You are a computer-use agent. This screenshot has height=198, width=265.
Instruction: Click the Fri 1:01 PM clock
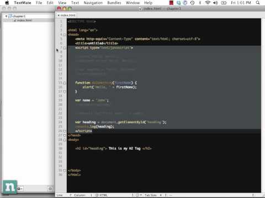241,3
